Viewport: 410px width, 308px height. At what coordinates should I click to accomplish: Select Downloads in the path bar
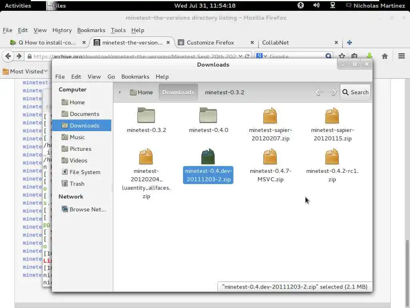pyautogui.click(x=178, y=92)
